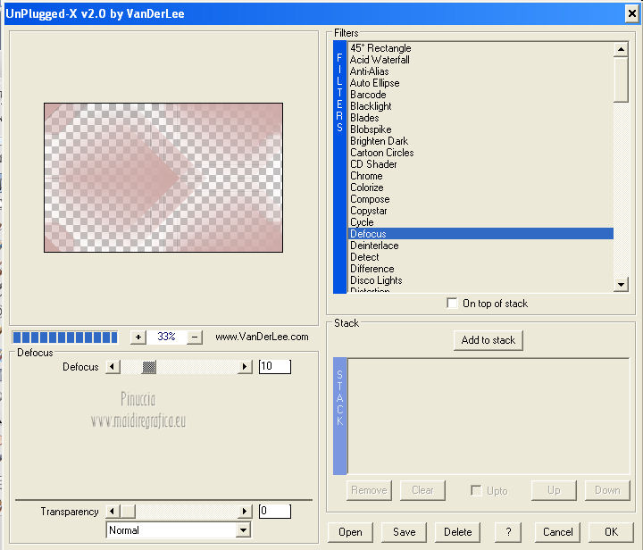
Task: Click the Transparency slider thumb
Action: coord(128,511)
